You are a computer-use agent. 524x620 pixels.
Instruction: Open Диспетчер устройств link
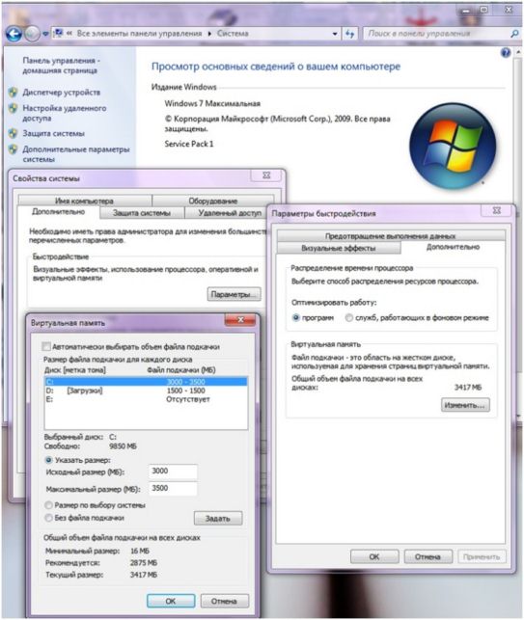click(x=62, y=93)
